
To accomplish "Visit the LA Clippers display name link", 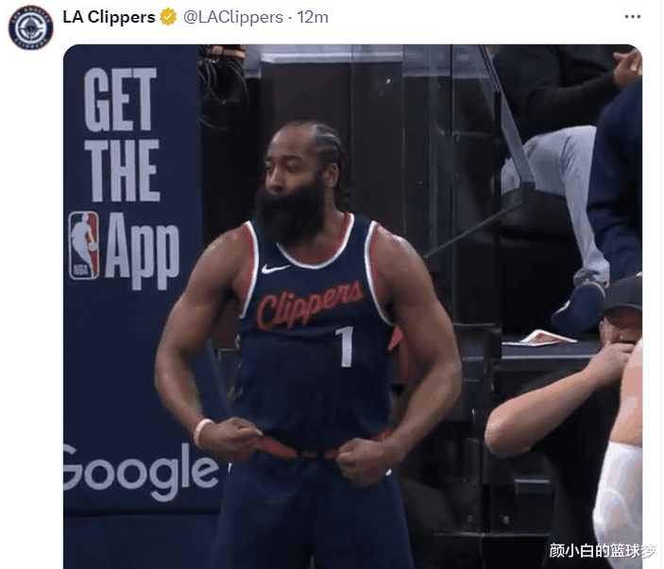I will tap(109, 17).
